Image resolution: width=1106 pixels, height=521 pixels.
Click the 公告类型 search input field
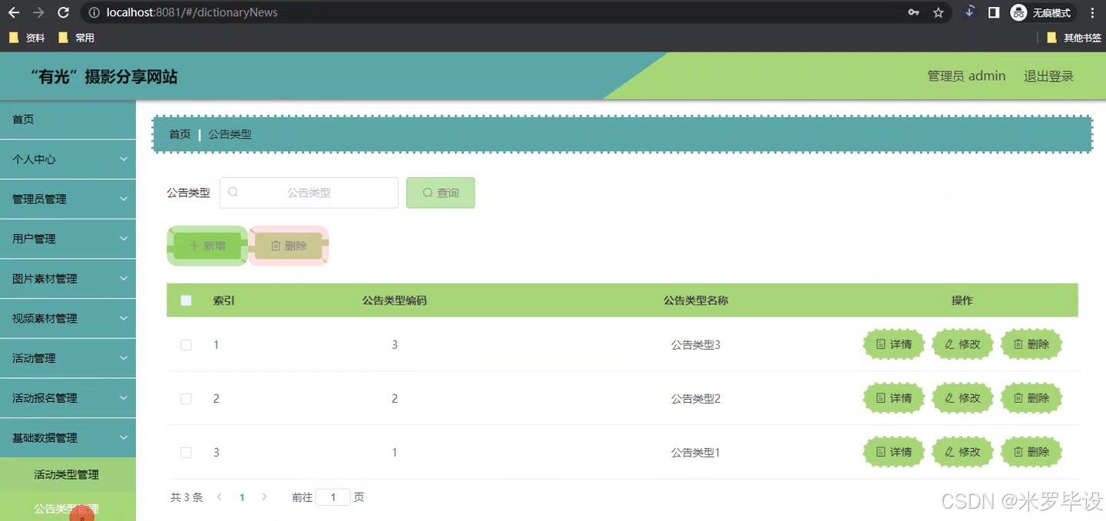[309, 193]
